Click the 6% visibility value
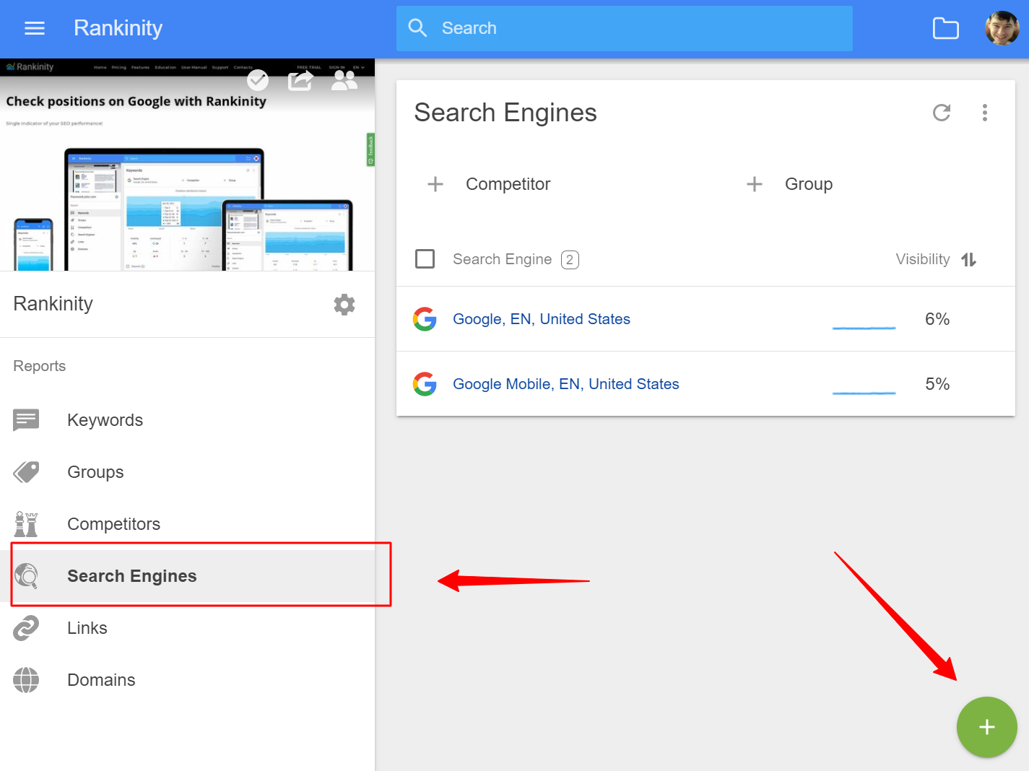The image size is (1029, 771). pyautogui.click(x=937, y=319)
